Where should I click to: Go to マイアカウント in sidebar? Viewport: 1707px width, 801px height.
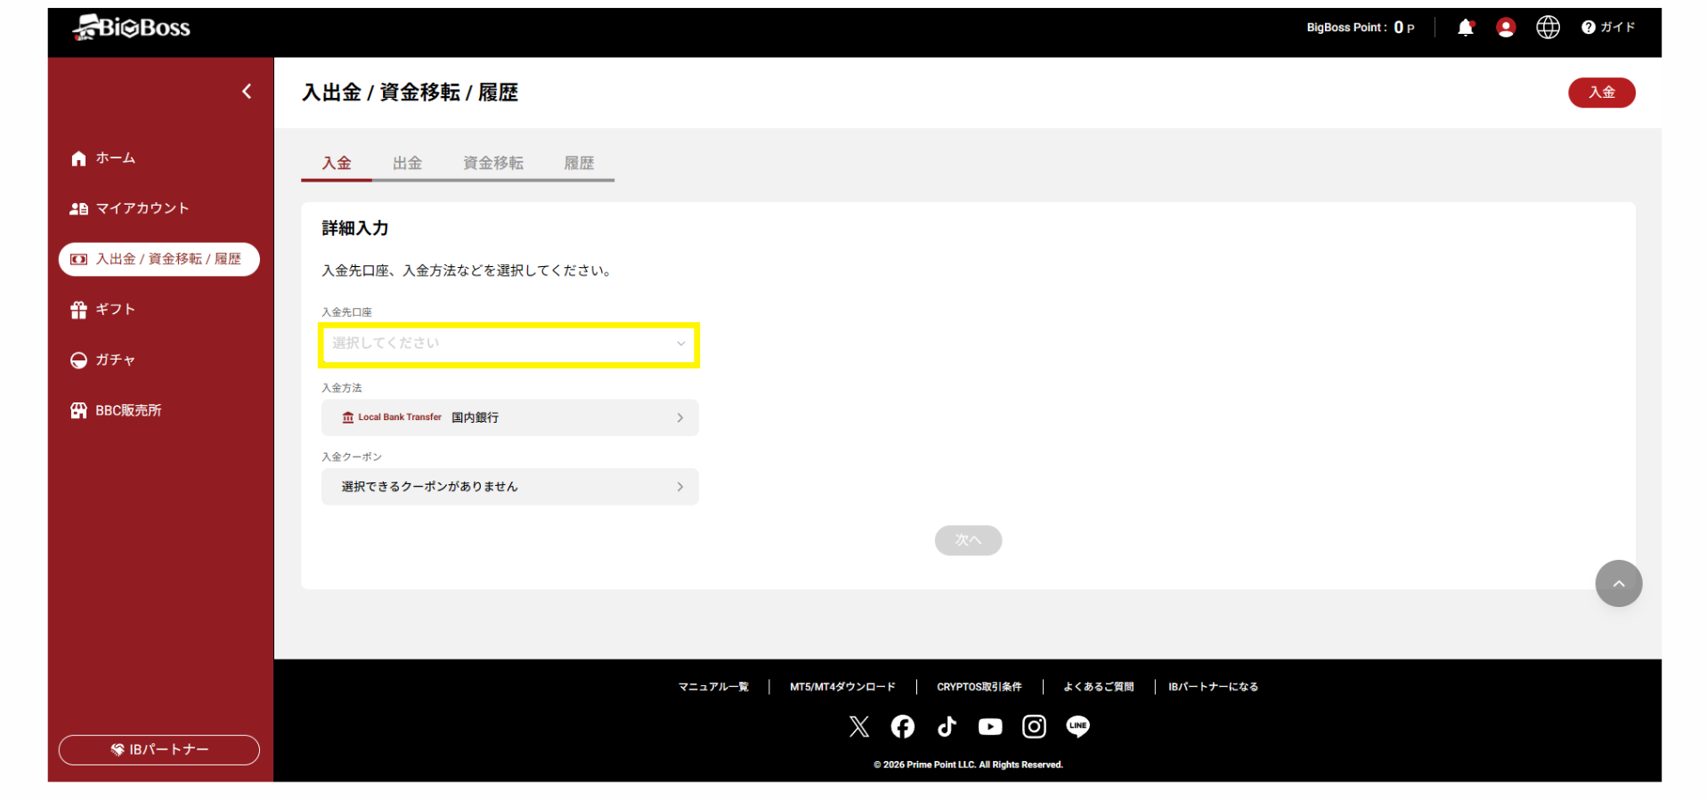click(141, 207)
